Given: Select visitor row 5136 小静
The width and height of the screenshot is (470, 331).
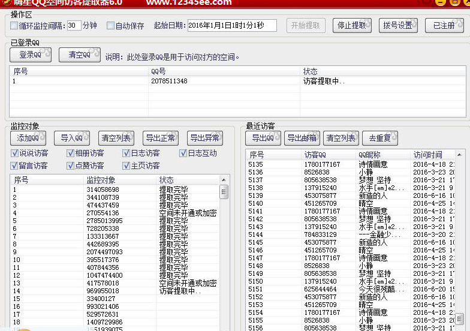Looking at the screenshot, I should 350,172.
